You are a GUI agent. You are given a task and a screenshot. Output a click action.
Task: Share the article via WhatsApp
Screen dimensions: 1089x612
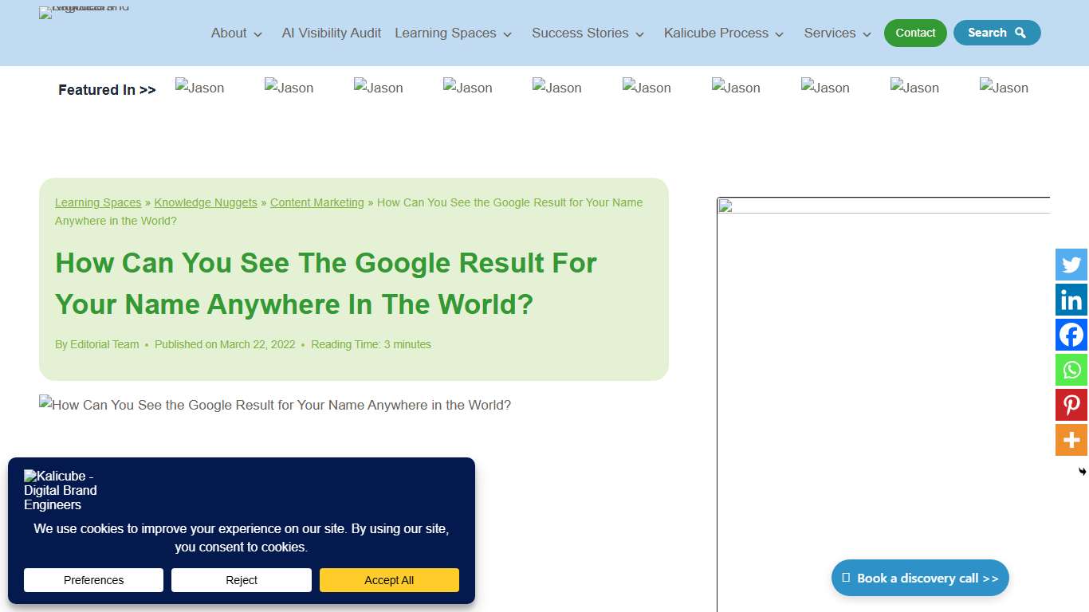click(x=1071, y=370)
